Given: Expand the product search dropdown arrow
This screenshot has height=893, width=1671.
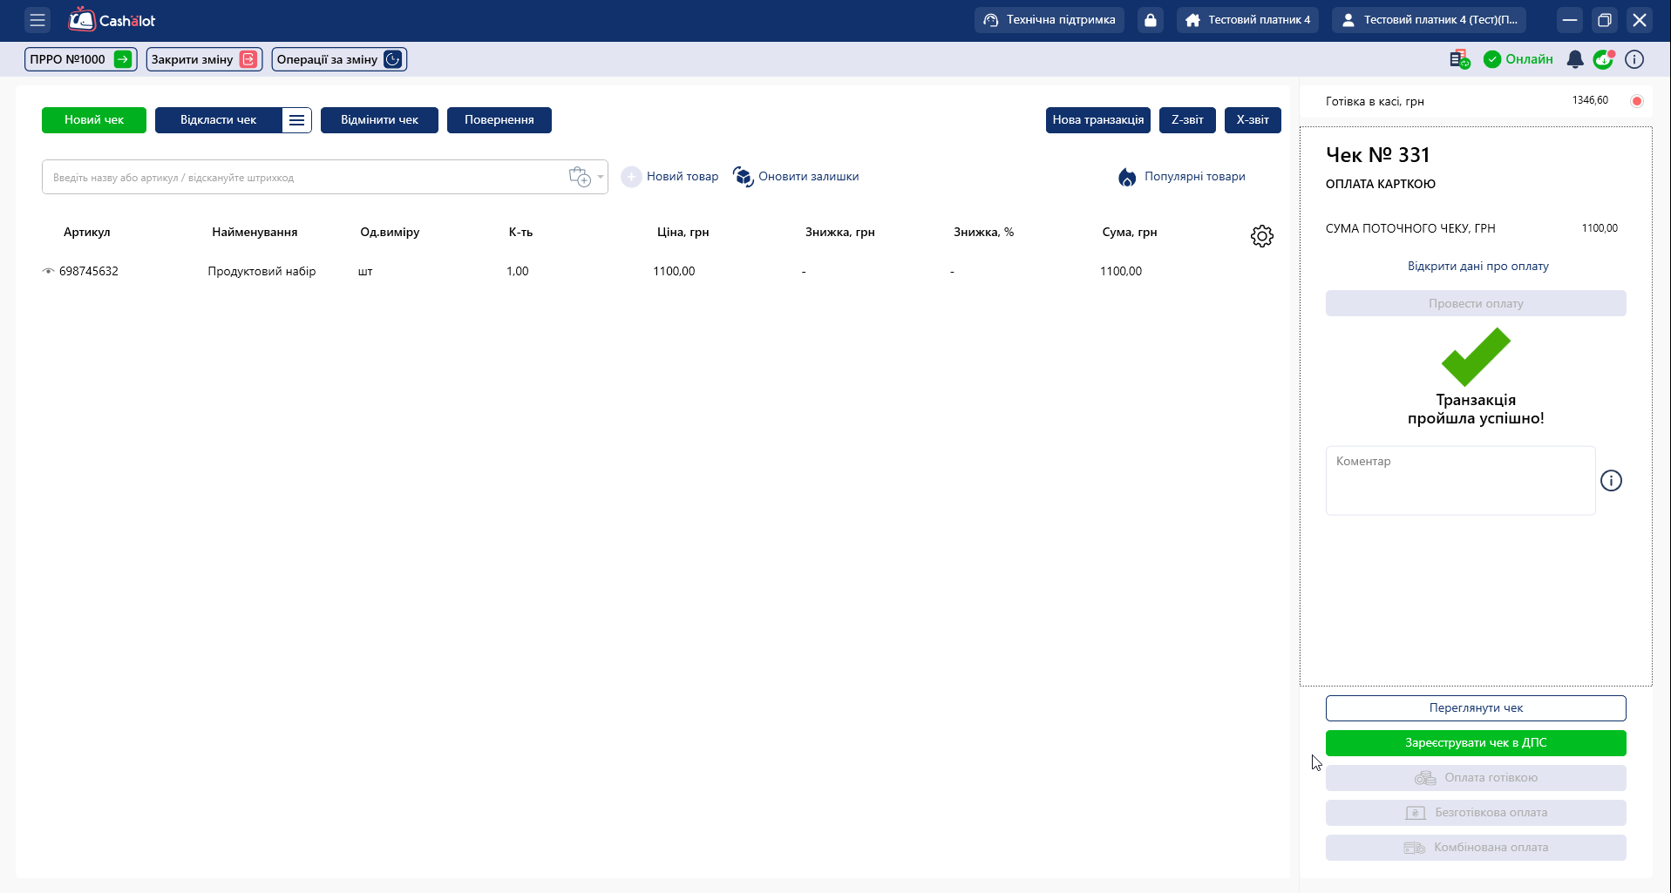Looking at the screenshot, I should click(x=600, y=177).
